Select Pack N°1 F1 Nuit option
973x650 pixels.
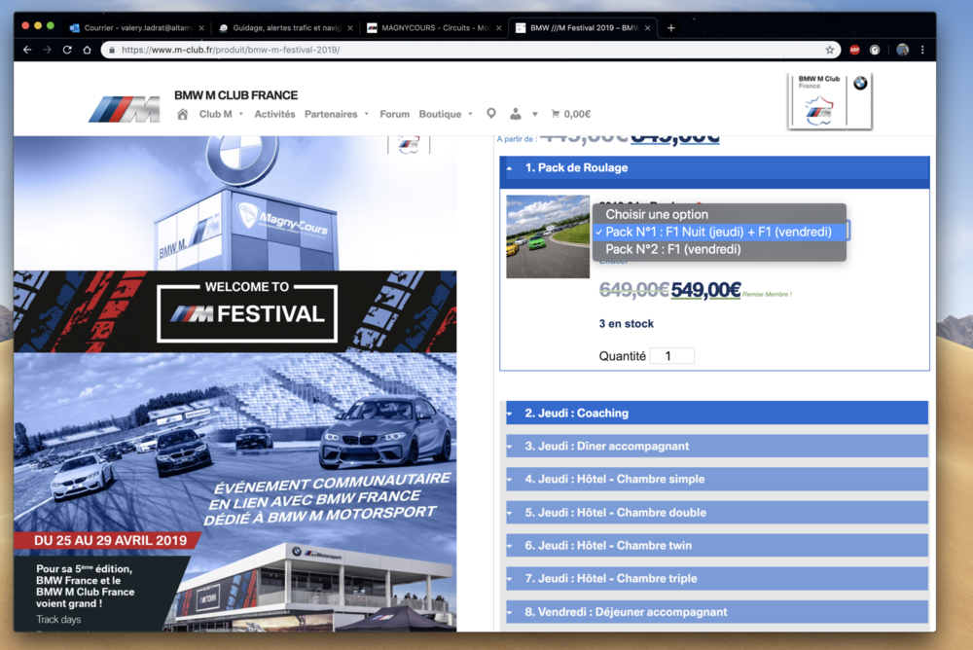tap(719, 232)
